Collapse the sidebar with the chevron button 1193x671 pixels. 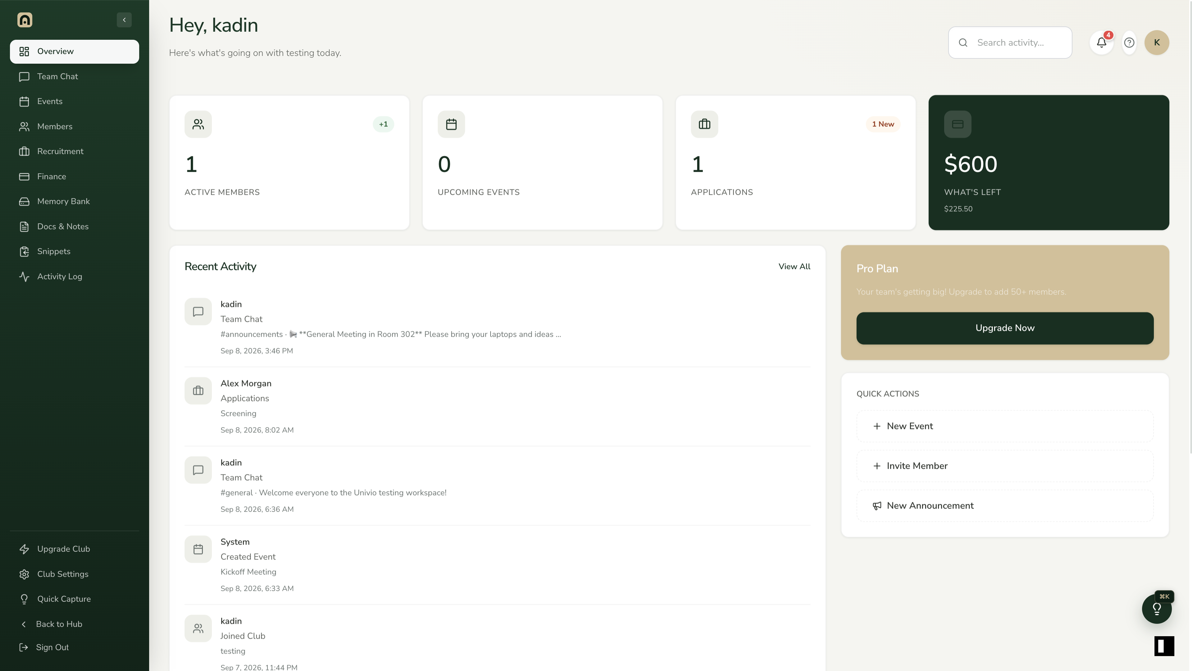(124, 20)
